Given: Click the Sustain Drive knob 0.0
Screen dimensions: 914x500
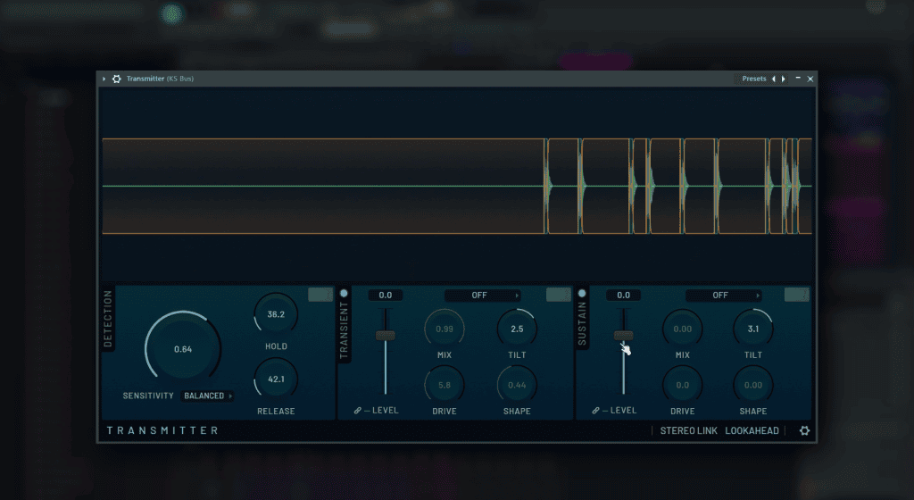Looking at the screenshot, I should click(683, 385).
